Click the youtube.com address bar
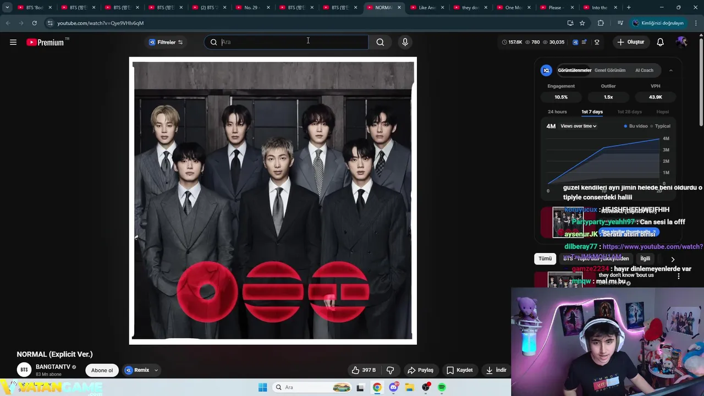This screenshot has width=704, height=396. click(308, 23)
